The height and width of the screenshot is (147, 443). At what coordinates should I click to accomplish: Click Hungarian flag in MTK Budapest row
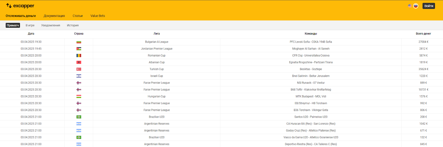point(79,96)
